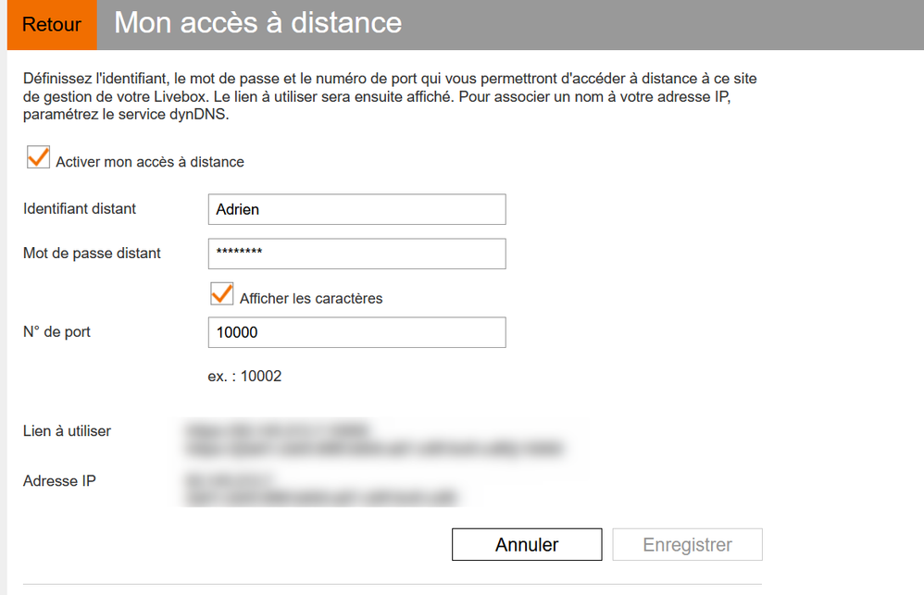Click the orange Retour button

[52, 25]
